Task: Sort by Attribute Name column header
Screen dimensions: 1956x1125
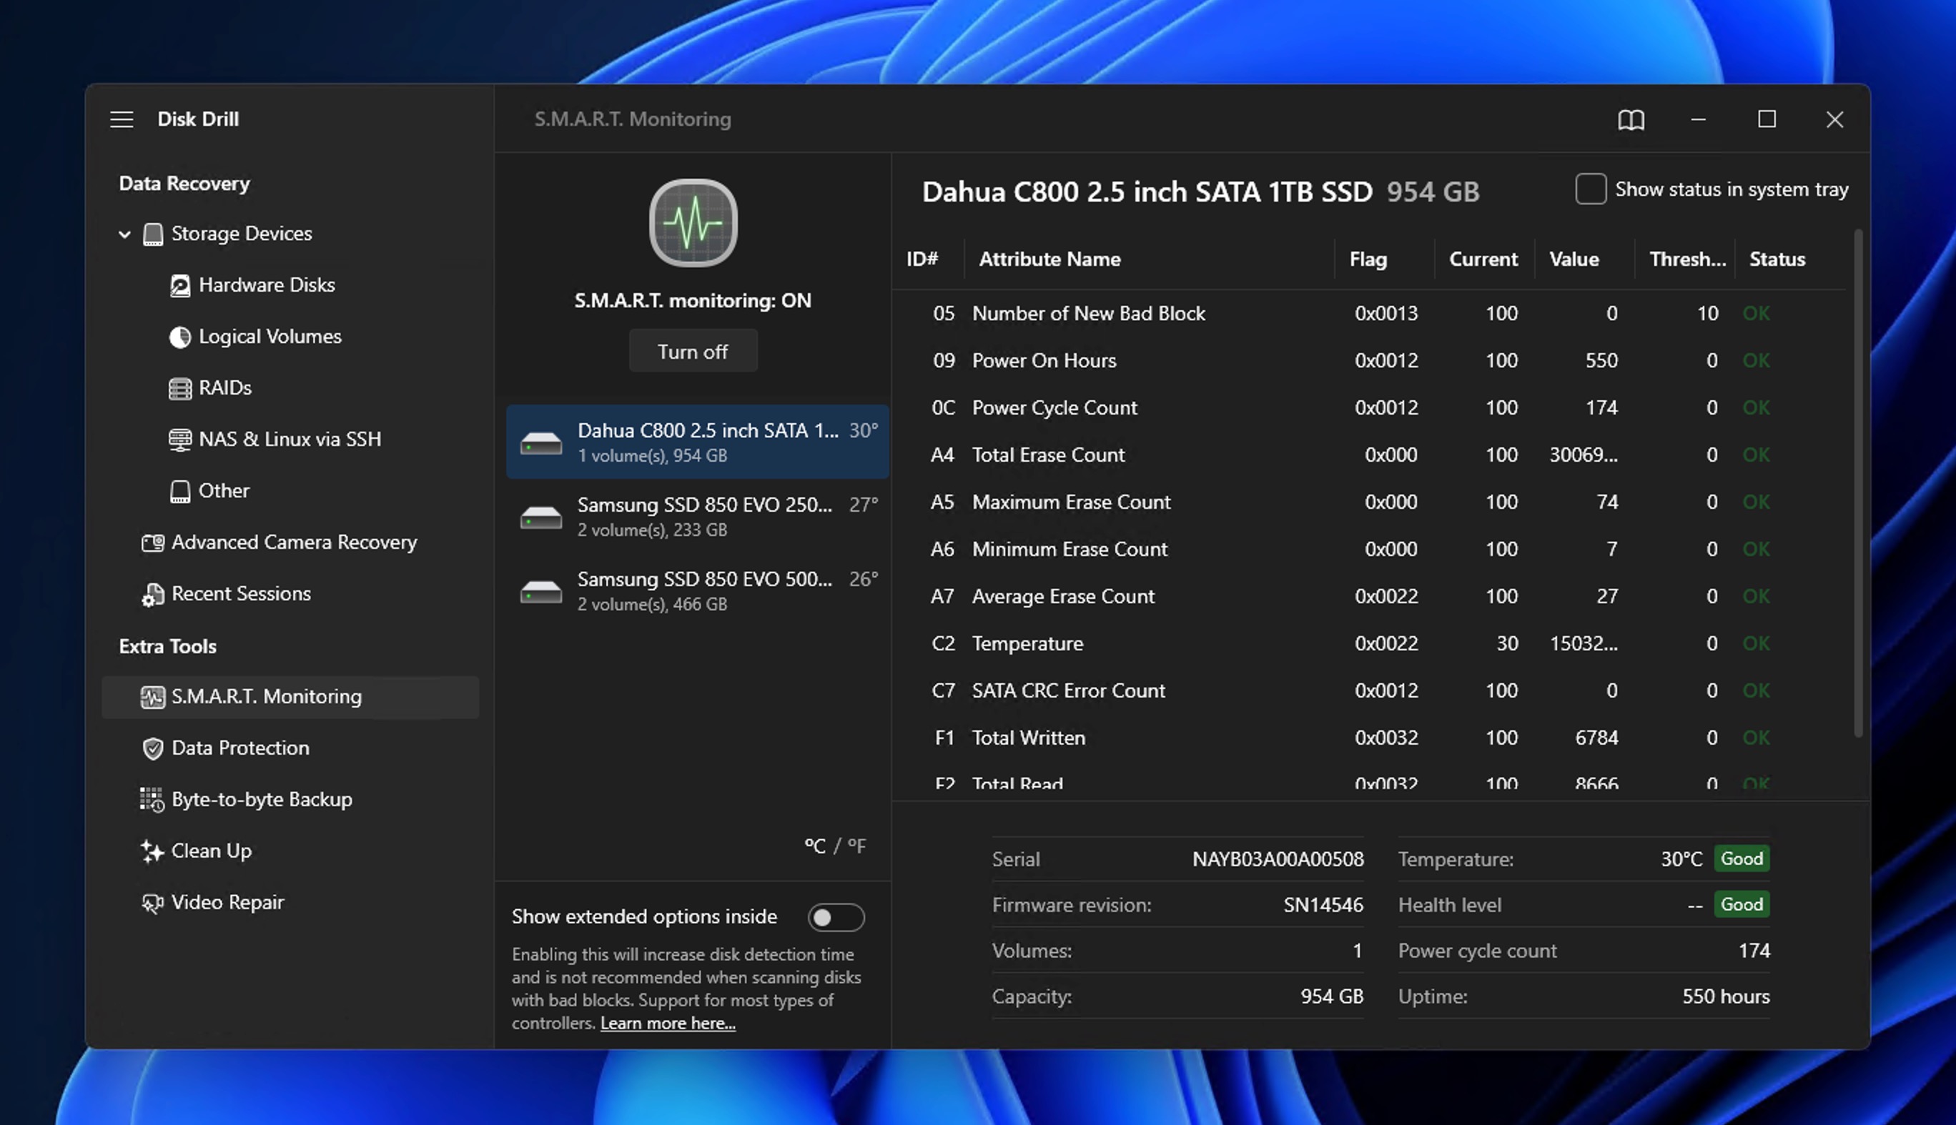Action: (x=1049, y=259)
